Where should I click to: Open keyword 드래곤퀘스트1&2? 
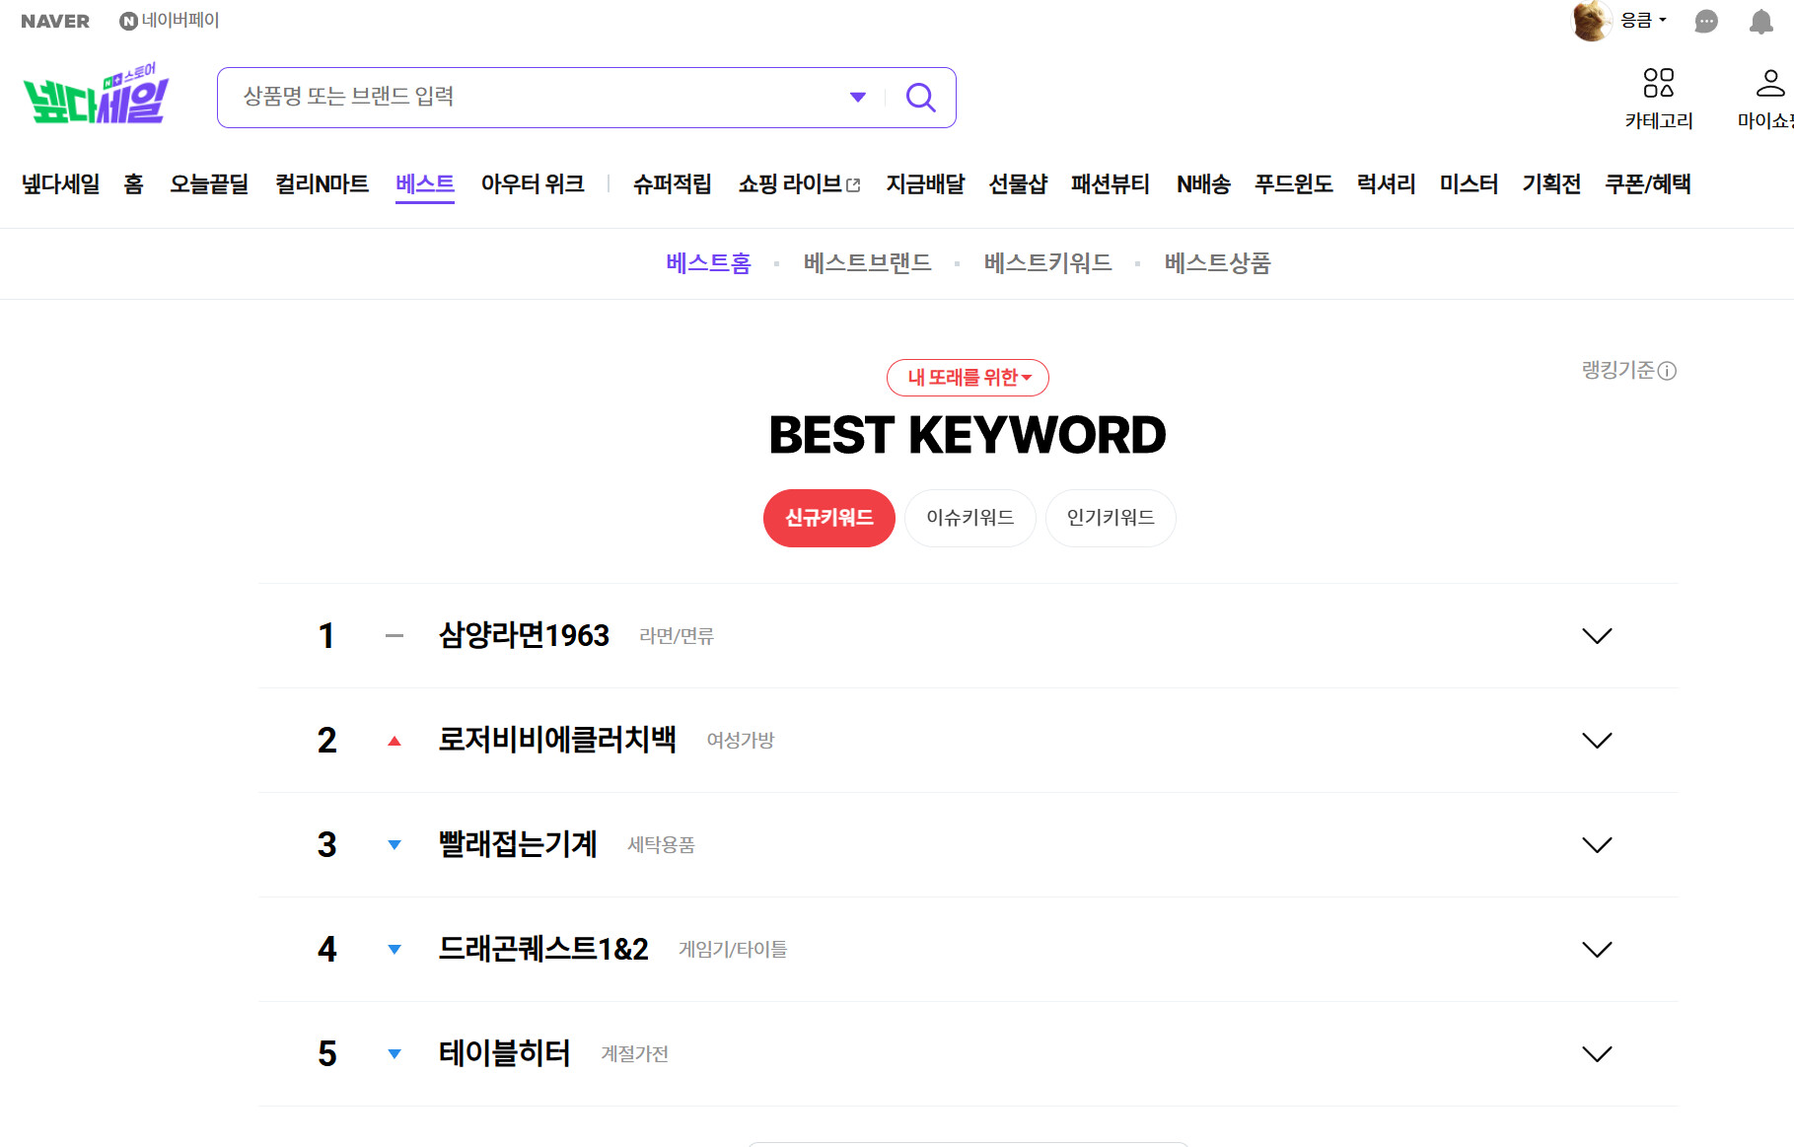pos(543,950)
